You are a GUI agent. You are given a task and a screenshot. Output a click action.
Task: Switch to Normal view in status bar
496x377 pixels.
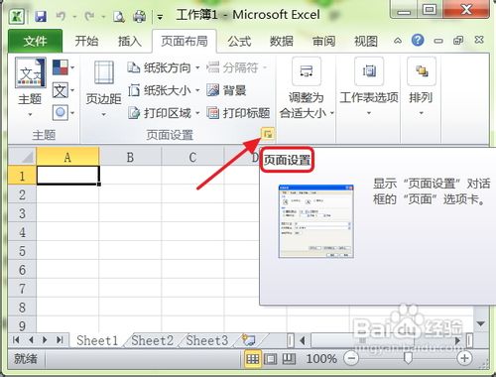point(253,359)
